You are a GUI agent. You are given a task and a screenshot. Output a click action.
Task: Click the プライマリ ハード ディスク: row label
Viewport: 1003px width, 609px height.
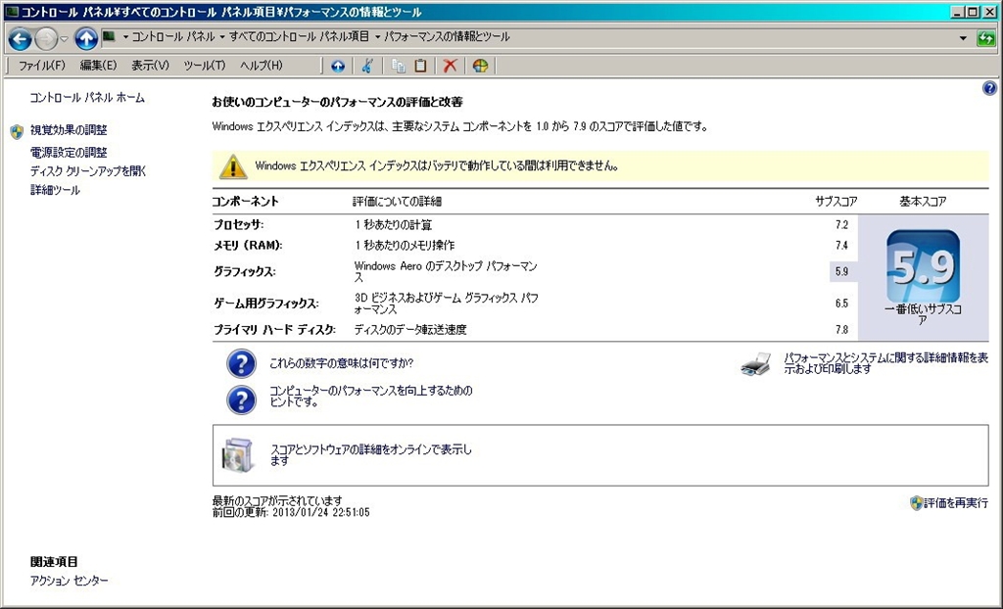274,330
